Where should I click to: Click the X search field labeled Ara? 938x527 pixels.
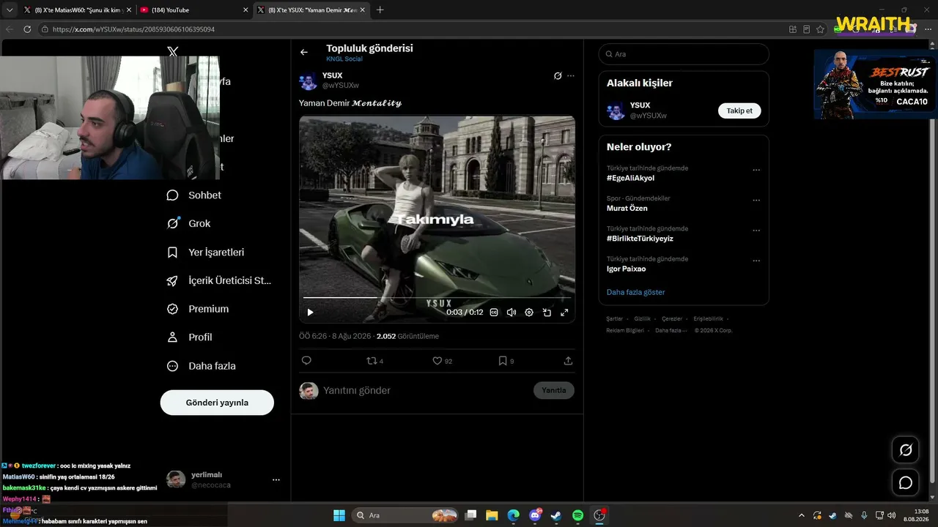pos(684,54)
